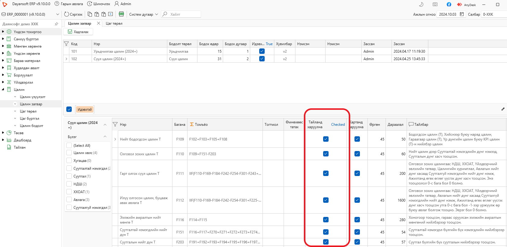The image size is (507, 247).
Task: Collapse the Бүлэг filter group chevron
Action: pyautogui.click(x=105, y=137)
